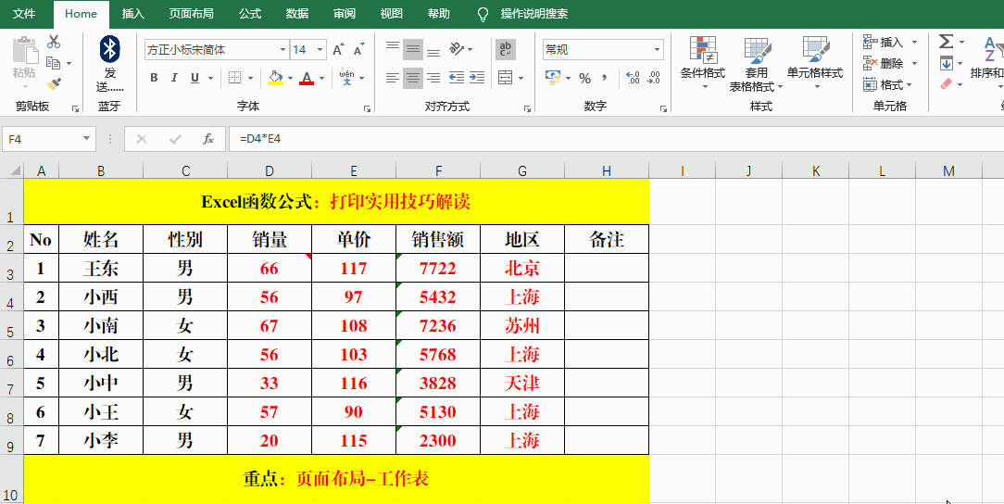Expand Name Box dropdown arrow

point(86,139)
